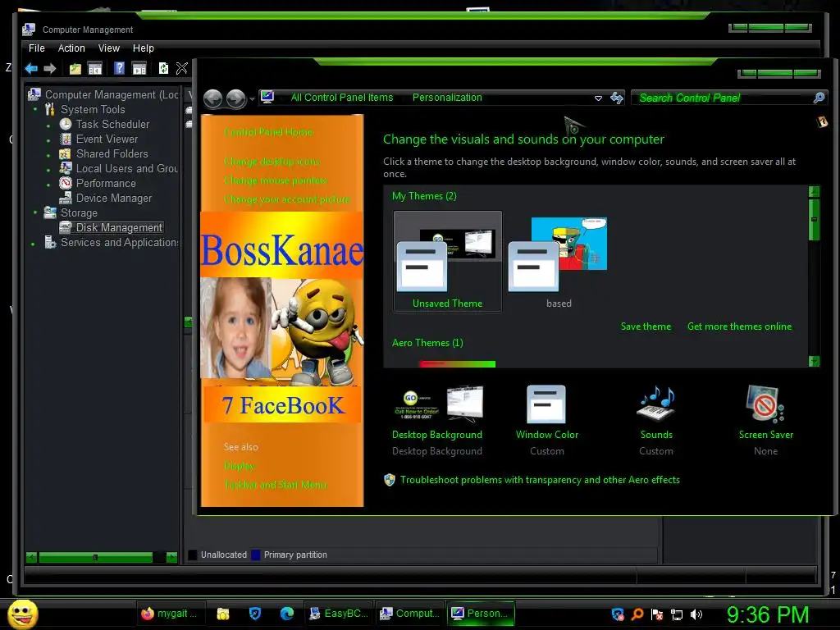This screenshot has height=630, width=840.
Task: Click Troubleshoot problems with transparency link
Action: pyautogui.click(x=540, y=480)
